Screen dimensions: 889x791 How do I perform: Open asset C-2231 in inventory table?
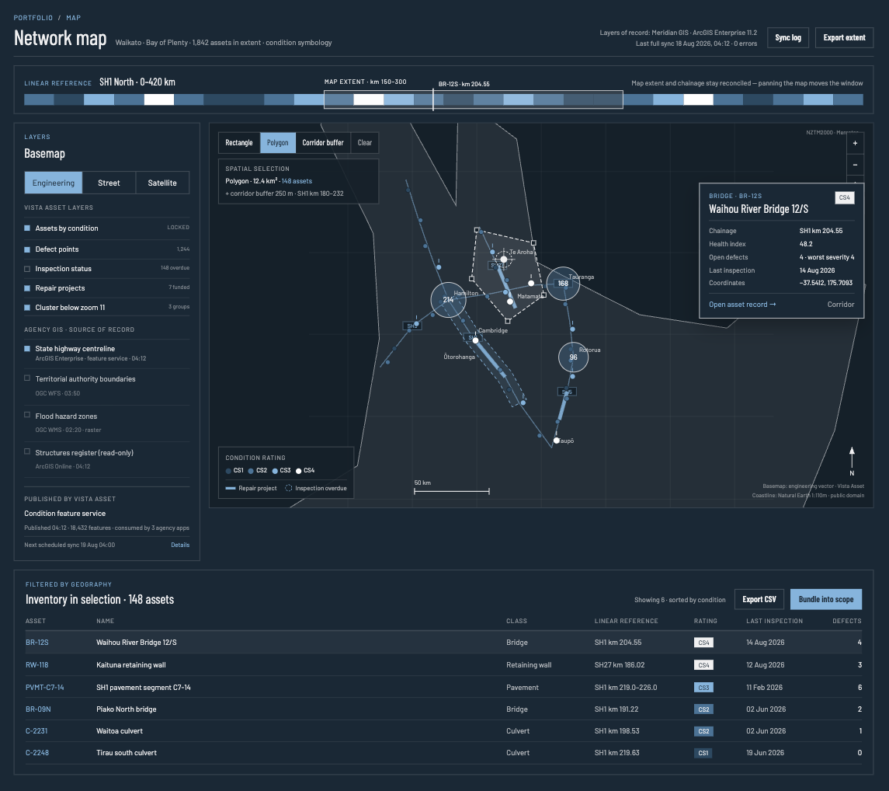(36, 731)
